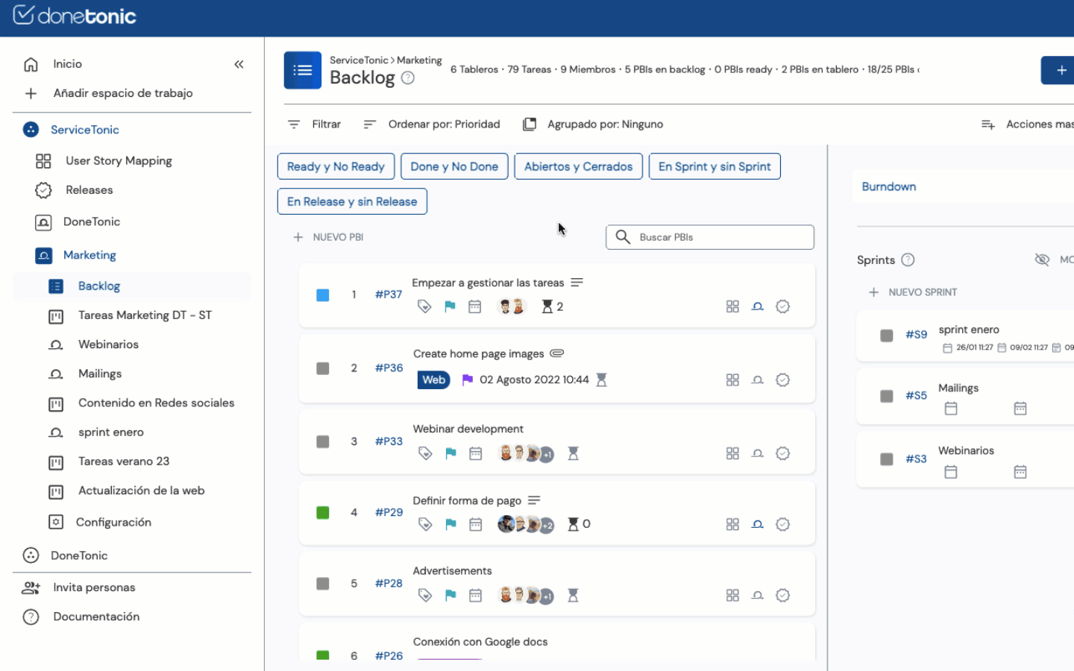Image resolution: width=1074 pixels, height=671 pixels.
Task: Toggle the En Sprint y sin Sprint filter
Action: click(x=714, y=166)
